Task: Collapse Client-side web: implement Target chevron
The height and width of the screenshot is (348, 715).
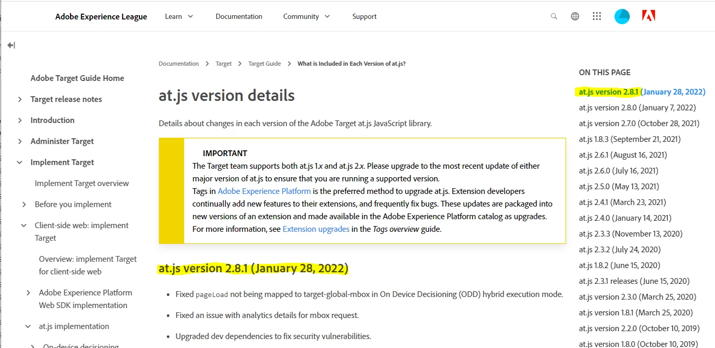Action: point(24,226)
